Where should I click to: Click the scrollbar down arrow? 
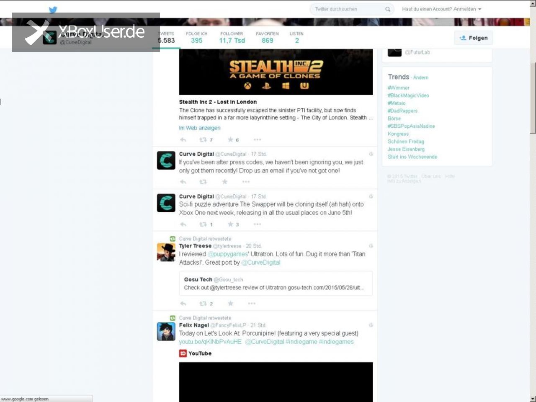point(533,399)
